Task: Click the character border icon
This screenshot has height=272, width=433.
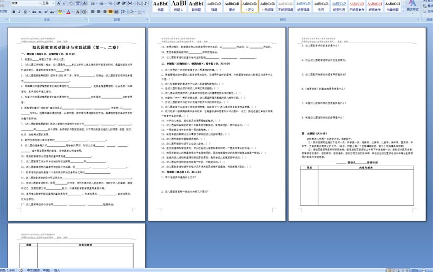Action: coord(84,3)
